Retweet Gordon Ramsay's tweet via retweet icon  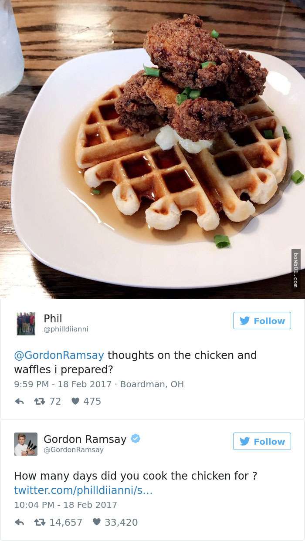click(40, 522)
